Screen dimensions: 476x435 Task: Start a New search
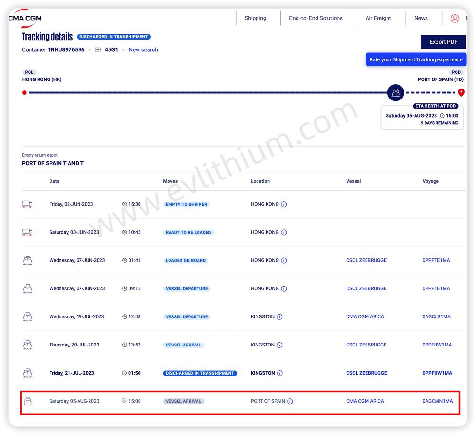click(143, 49)
